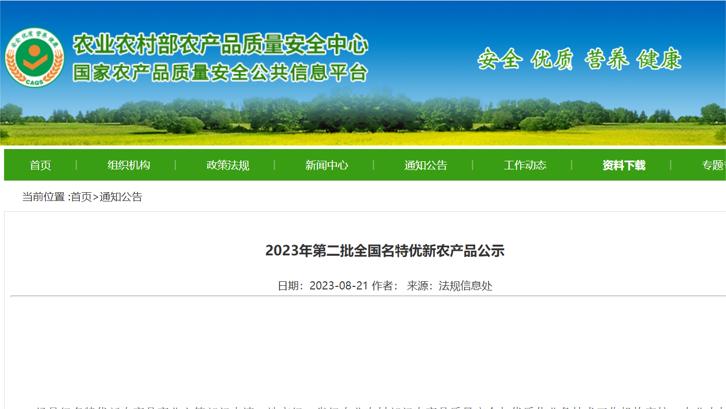
Task: Click the partially visible 专题 navigation item
Action: click(713, 165)
